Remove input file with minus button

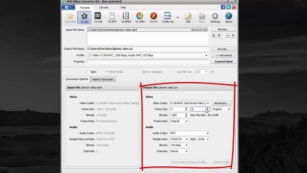[227, 36]
